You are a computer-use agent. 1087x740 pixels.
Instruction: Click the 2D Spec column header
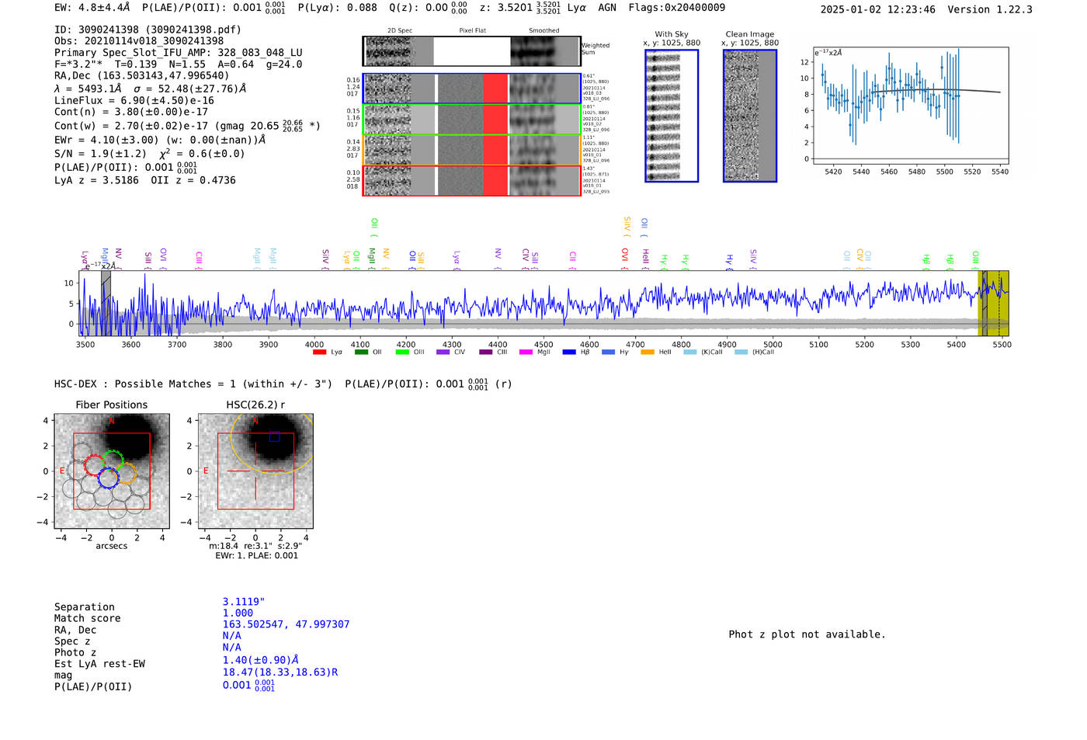click(400, 31)
